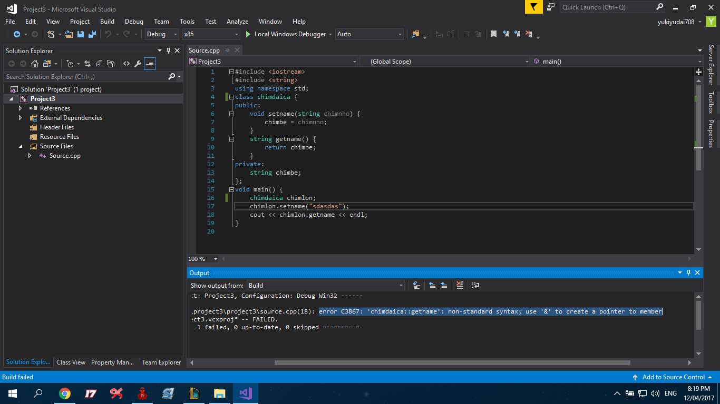This screenshot has height=404, width=720.
Task: Toggle a bookmark on current line
Action: (493, 34)
